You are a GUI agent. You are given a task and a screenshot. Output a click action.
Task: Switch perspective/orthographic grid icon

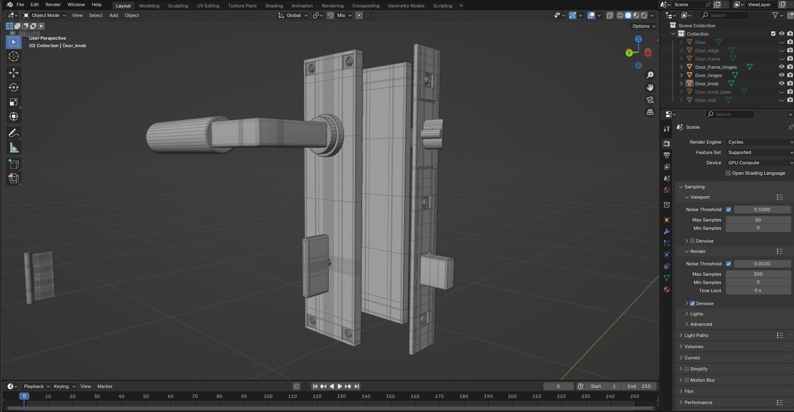650,112
